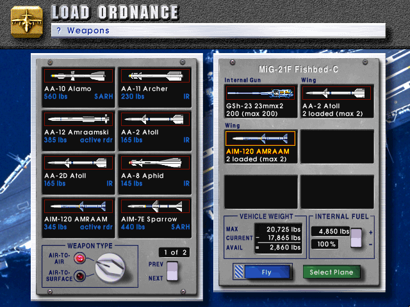Select the AA-12 Amraamski missile image
The width and height of the screenshot is (410, 307).
[x=78, y=120]
